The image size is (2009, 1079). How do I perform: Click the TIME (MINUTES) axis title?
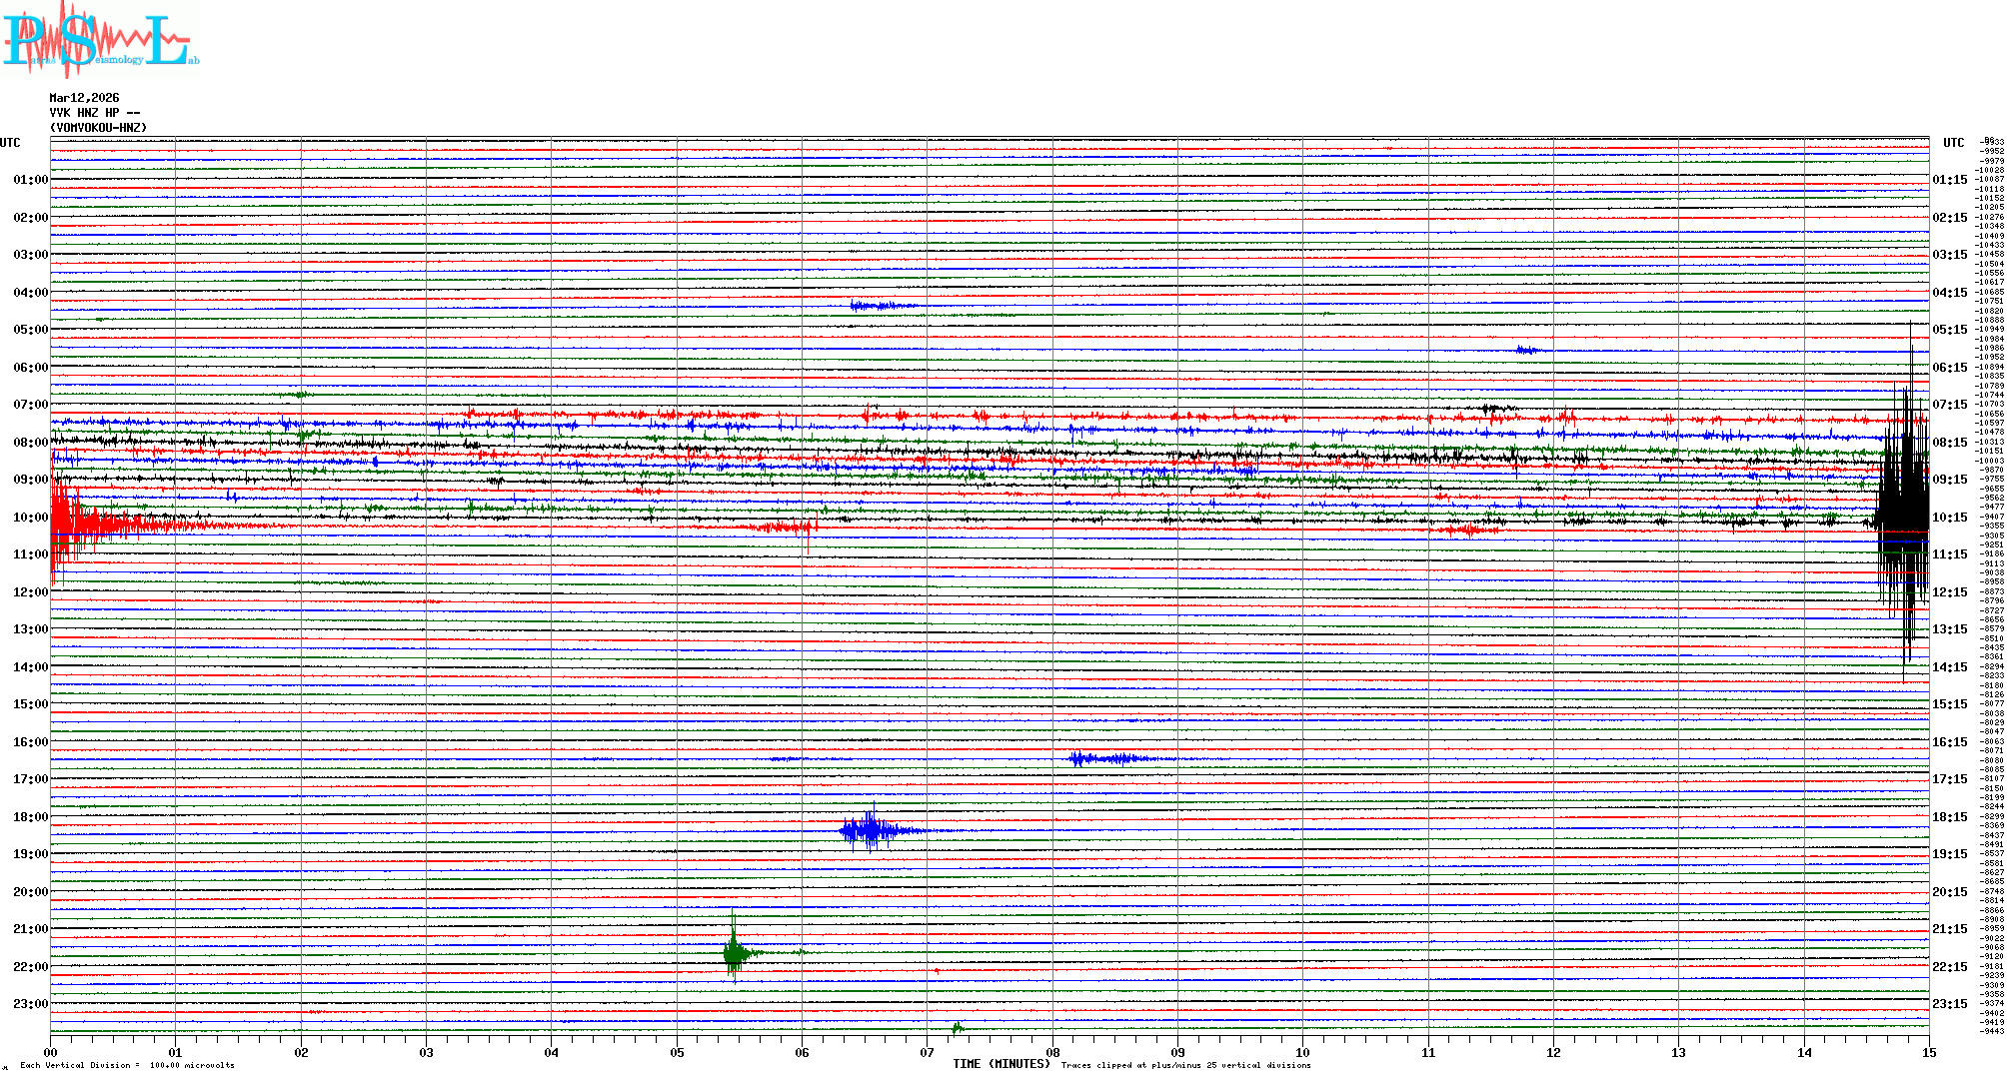tap(1001, 1064)
